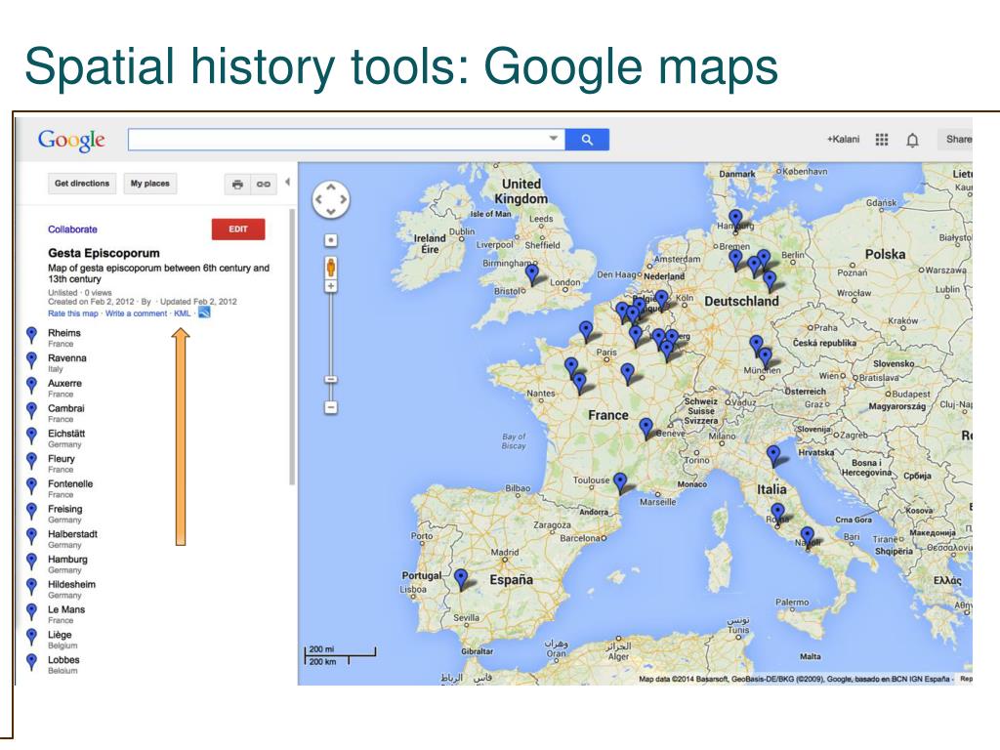The height and width of the screenshot is (750, 1000).
Task: Click the blue pin icon beside Hamburg
Action: pos(31,562)
